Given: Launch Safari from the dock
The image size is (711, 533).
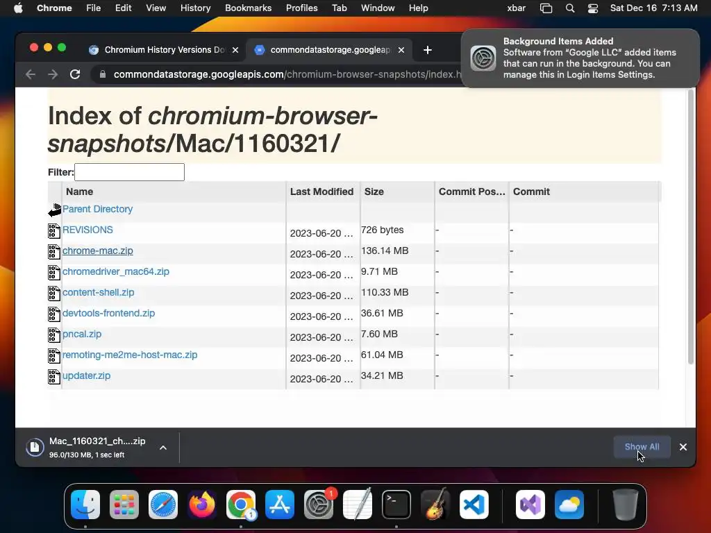Looking at the screenshot, I should (163, 505).
